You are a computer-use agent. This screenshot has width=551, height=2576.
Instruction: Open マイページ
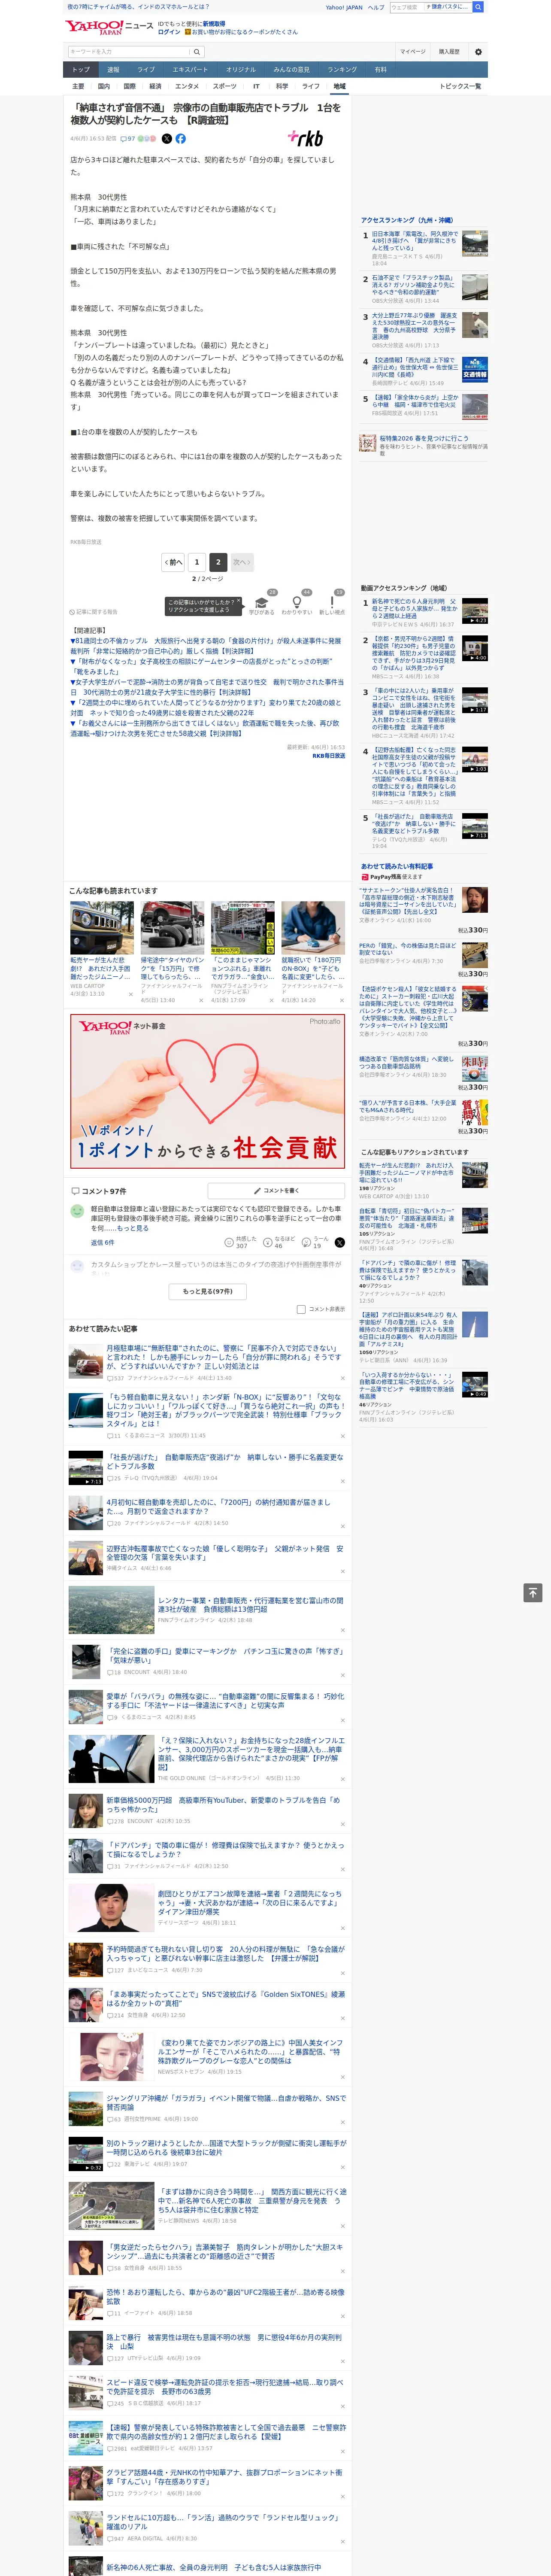(x=413, y=51)
